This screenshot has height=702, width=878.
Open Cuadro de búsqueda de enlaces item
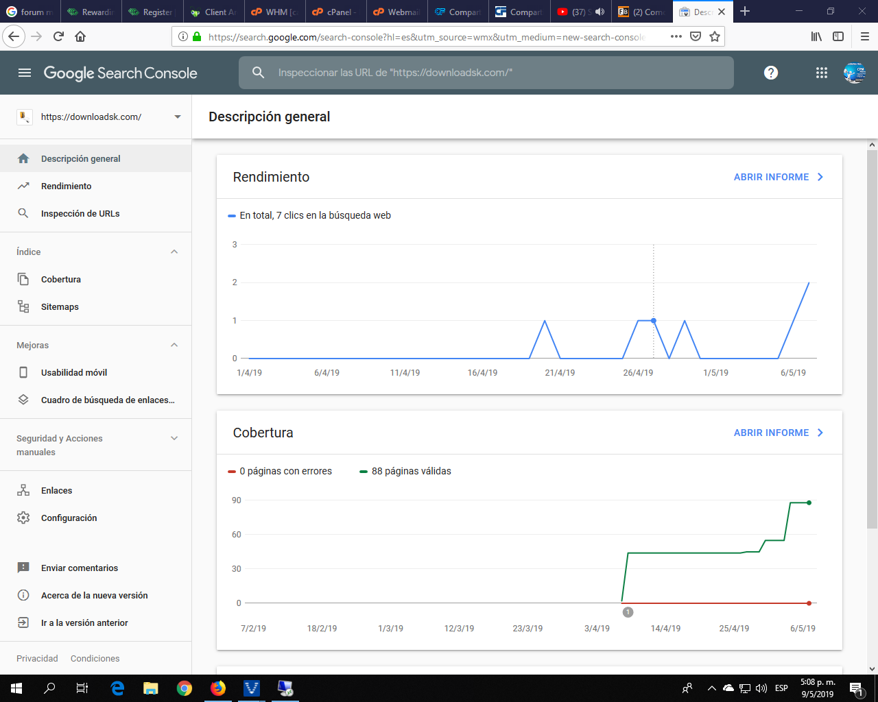click(x=96, y=400)
